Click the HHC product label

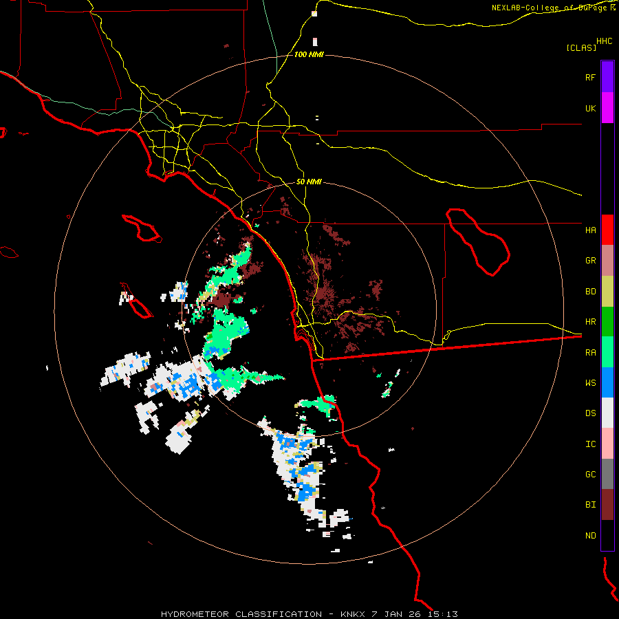tap(604, 41)
